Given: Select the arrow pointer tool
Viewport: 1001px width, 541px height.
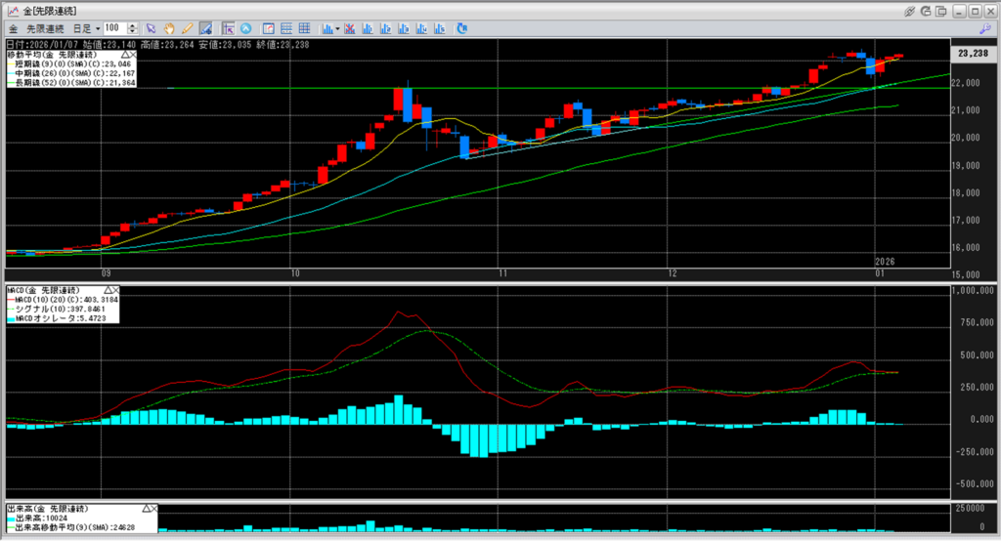Looking at the screenshot, I should pyautogui.click(x=152, y=28).
